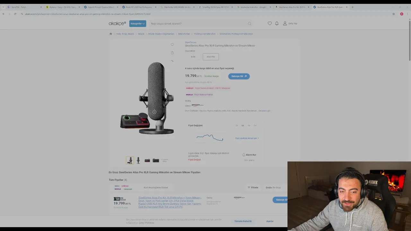411x231 pixels.
Task: Click the akakçe logo
Action: (117, 23)
